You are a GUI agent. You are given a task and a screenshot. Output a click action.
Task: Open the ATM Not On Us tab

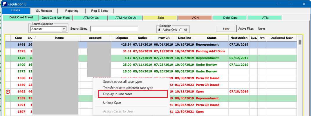[x=126, y=18]
